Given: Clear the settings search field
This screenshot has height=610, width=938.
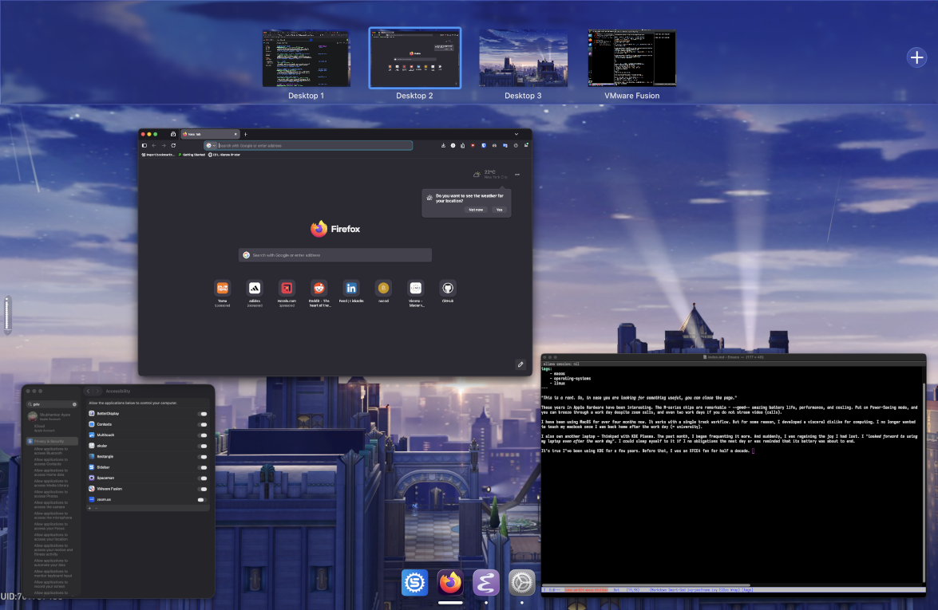Looking at the screenshot, I should click(74, 404).
